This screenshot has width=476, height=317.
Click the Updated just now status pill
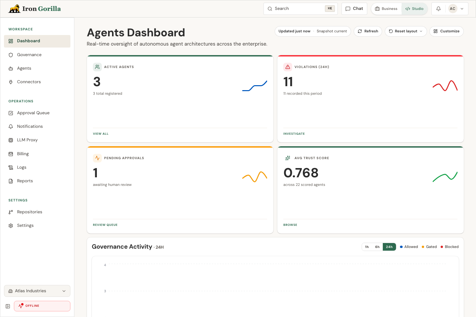coord(313,31)
